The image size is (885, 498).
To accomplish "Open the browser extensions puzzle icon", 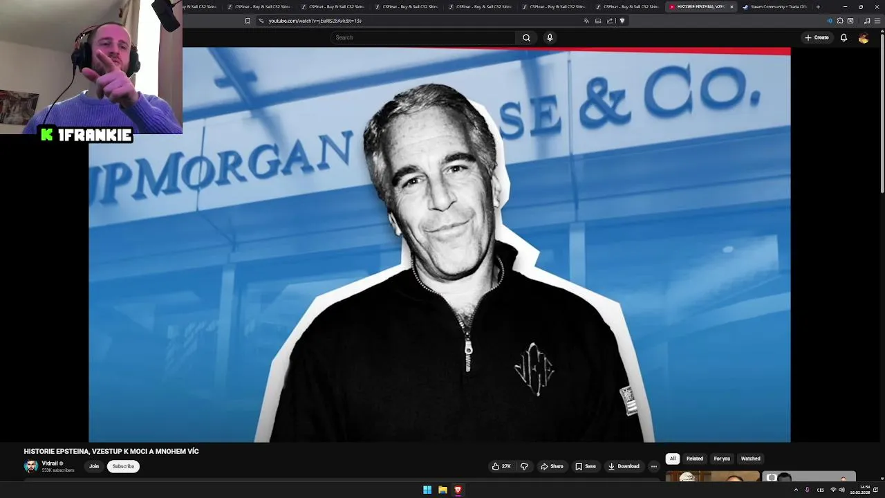I will point(840,21).
